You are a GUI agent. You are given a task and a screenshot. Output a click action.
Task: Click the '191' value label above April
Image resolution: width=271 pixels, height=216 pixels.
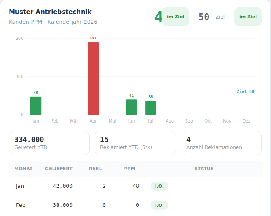tap(93, 38)
